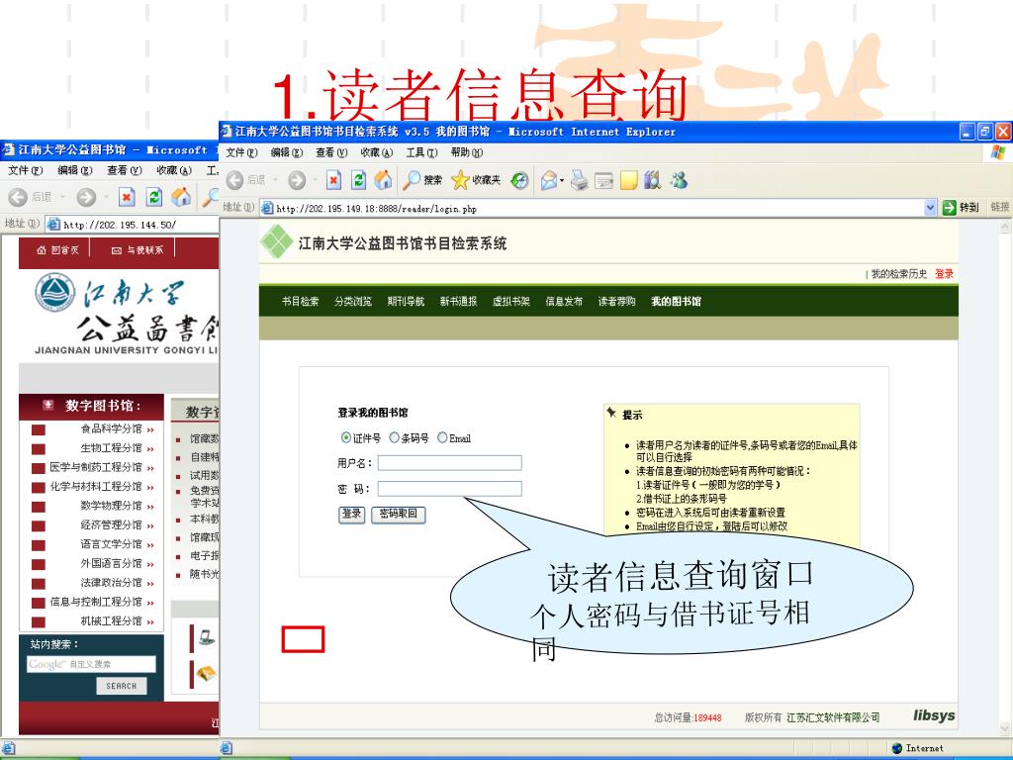Image resolution: width=1013 pixels, height=760 pixels.
Task: Click Back arrow in front IE window
Action: 235,180
